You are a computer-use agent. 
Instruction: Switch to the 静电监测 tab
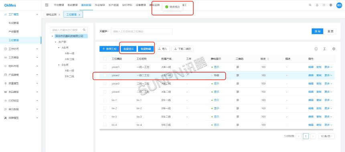(51, 14)
